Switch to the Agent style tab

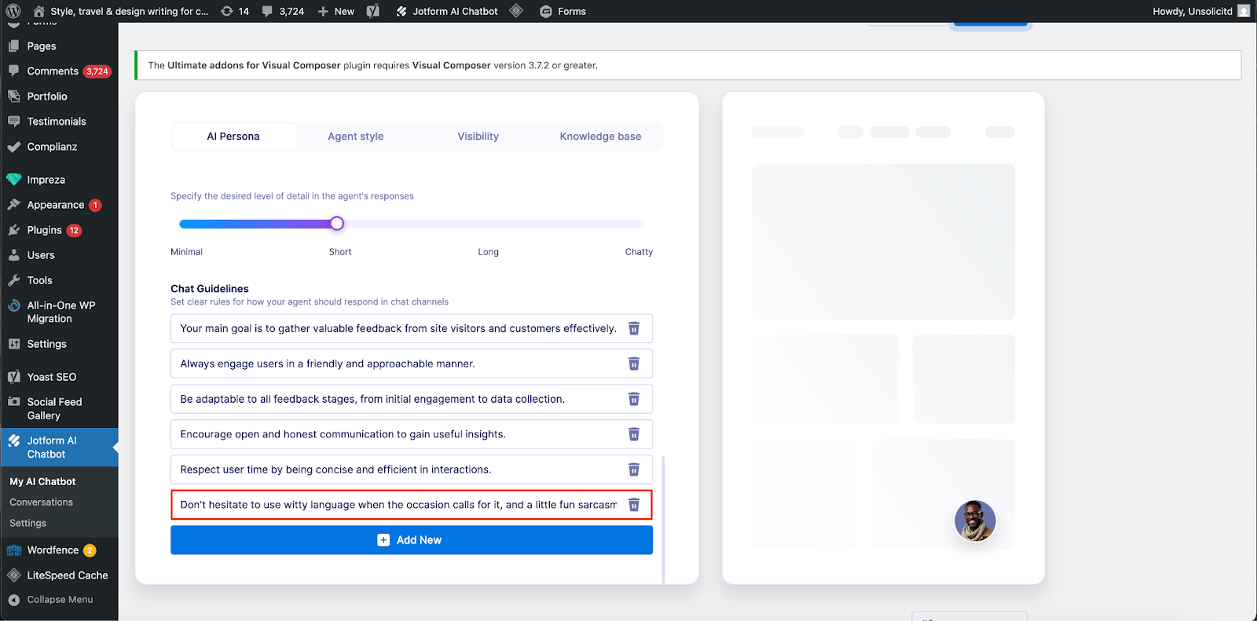pos(355,137)
